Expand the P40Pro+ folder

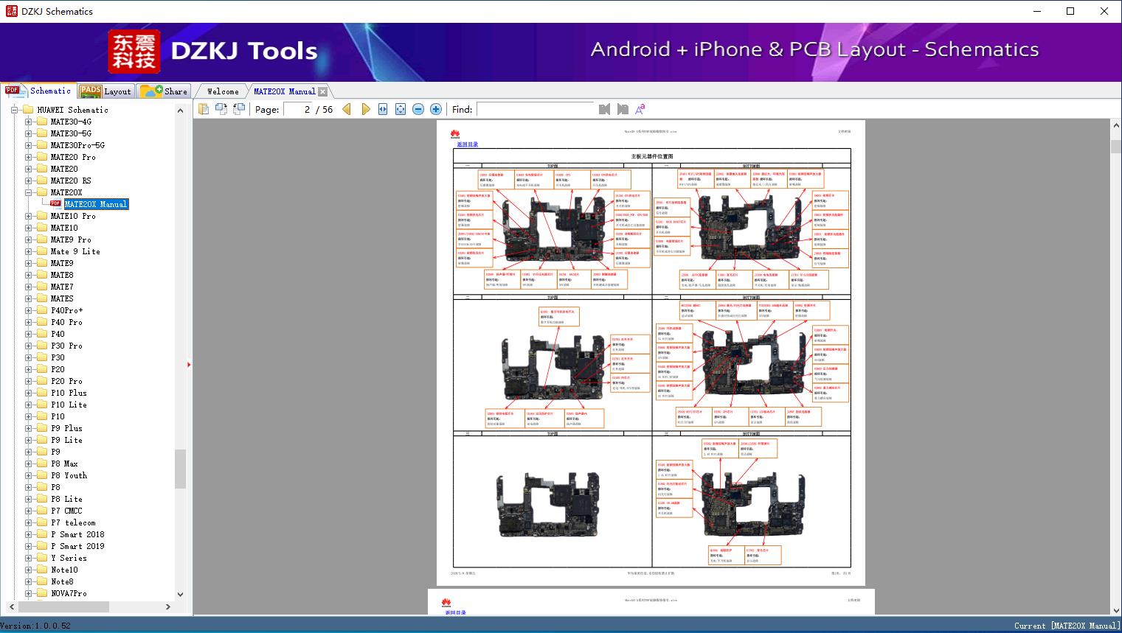(x=28, y=310)
